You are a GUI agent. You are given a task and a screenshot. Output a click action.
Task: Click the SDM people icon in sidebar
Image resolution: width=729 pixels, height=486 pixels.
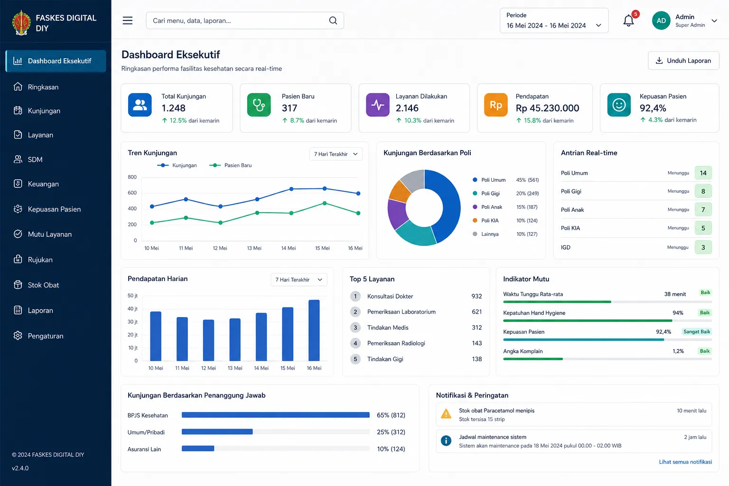coord(18,159)
